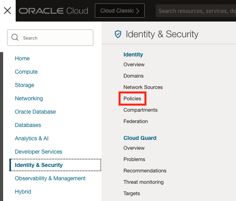The image size is (236, 201).
Task: Open Network Sources link
Action: 143,87
